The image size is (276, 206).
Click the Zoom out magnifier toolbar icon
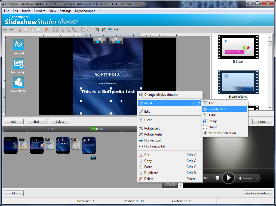click(x=68, y=30)
